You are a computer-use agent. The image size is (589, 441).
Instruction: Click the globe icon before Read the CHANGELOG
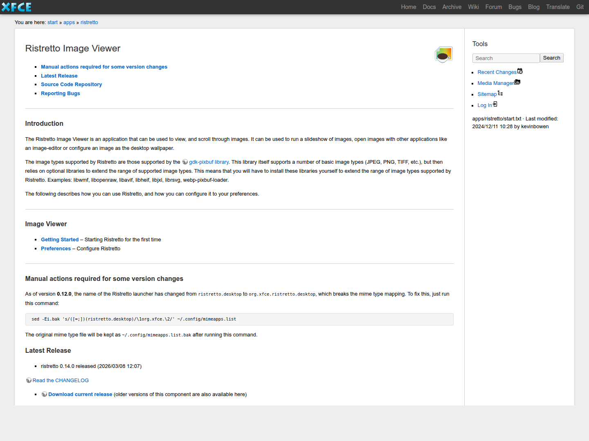click(x=29, y=381)
